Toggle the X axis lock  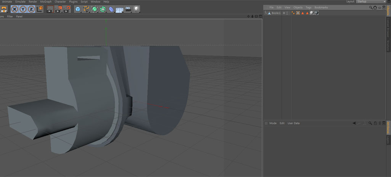(14, 9)
